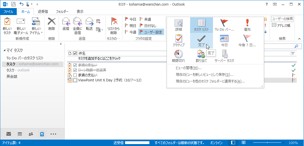
Task: Adjust the zoom slider in status bar
Action: 267,143
